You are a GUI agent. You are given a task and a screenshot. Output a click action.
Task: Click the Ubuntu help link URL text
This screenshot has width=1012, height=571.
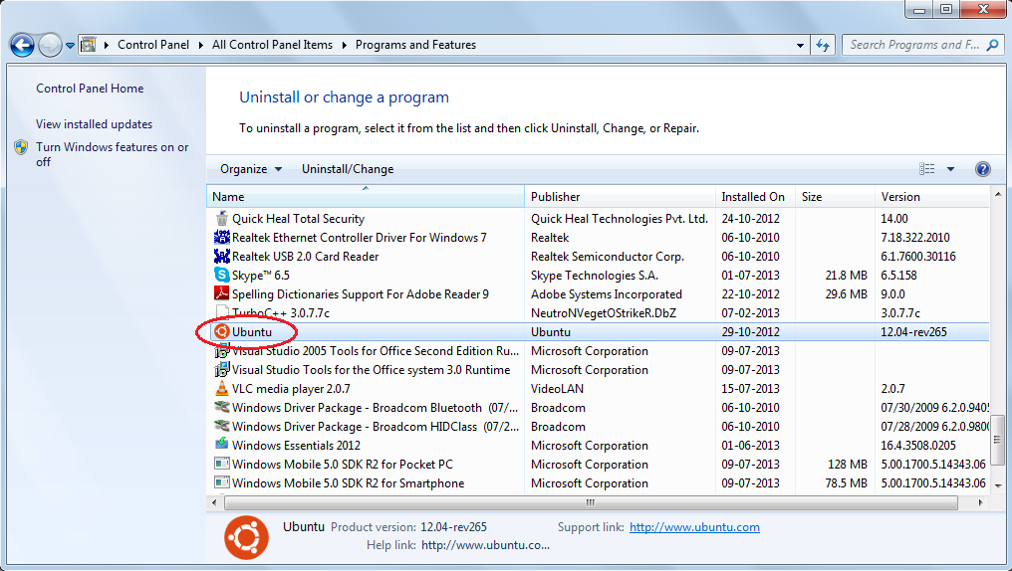coord(485,545)
